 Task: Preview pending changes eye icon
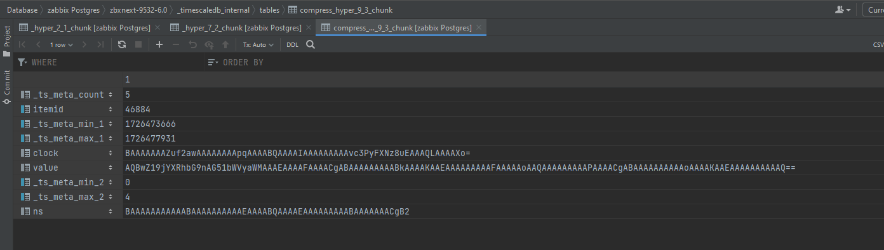pos(209,44)
